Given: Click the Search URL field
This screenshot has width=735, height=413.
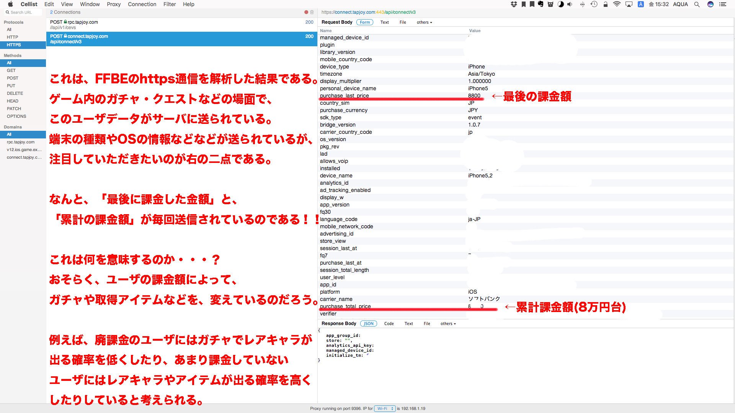Looking at the screenshot, I should pos(23,12).
